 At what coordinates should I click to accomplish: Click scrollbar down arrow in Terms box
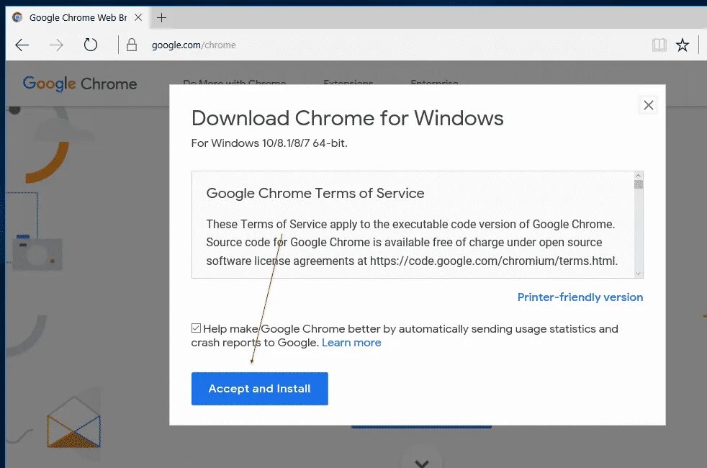click(638, 273)
